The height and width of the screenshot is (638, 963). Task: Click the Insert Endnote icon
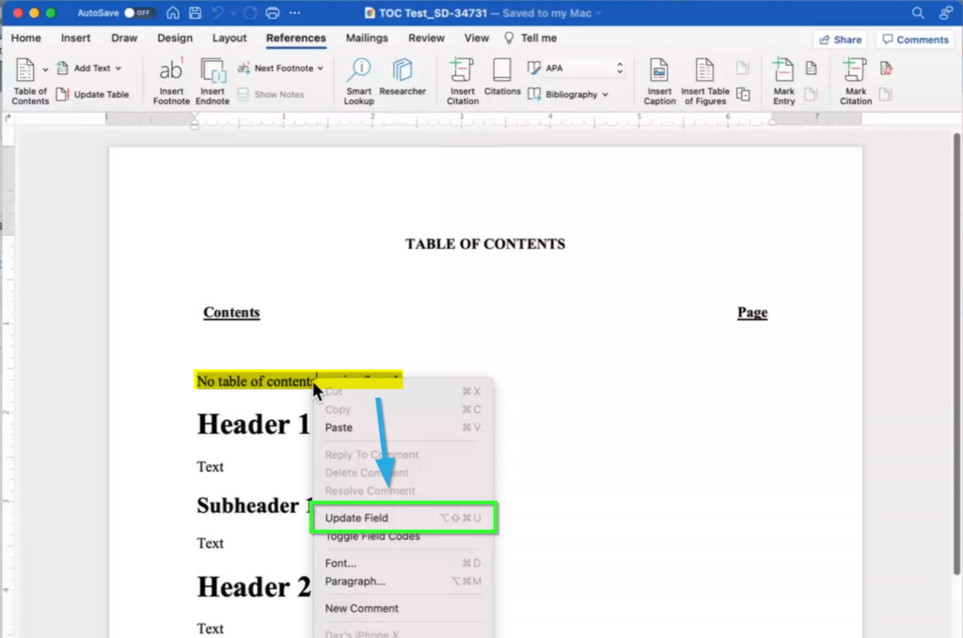[213, 71]
